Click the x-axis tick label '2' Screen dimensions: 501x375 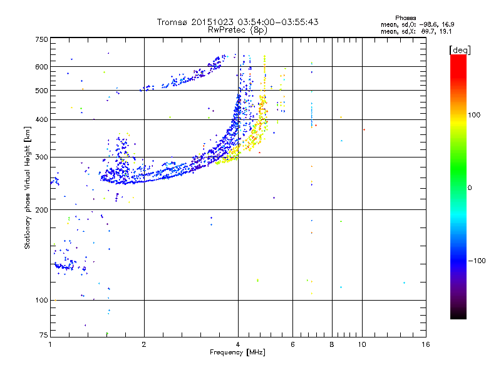tap(144, 344)
